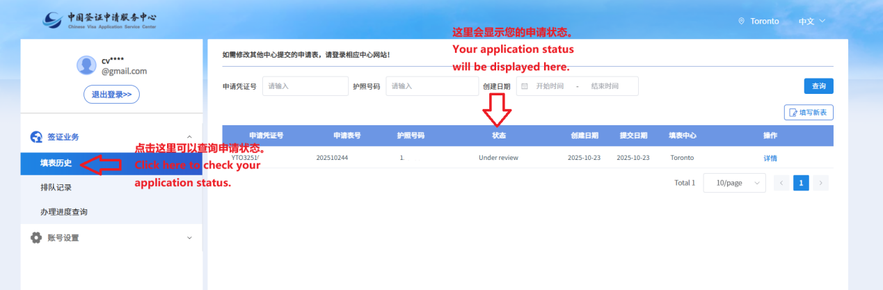Click the Total 1 count text
This screenshot has height=290, width=883.
pos(685,183)
